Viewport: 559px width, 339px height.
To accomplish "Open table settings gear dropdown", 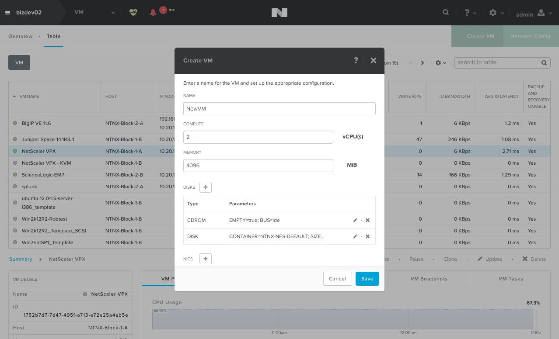I will [440, 63].
